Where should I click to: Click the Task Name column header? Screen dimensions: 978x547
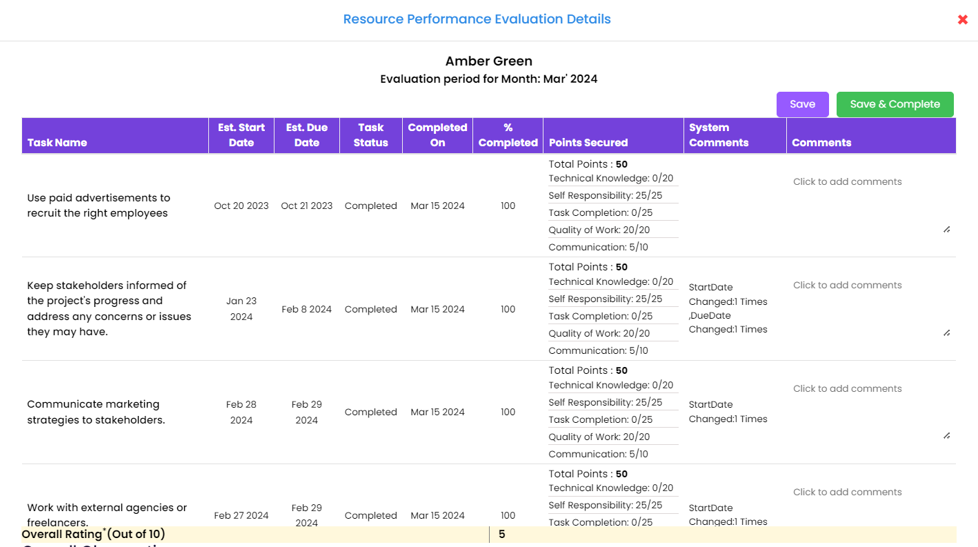point(57,142)
